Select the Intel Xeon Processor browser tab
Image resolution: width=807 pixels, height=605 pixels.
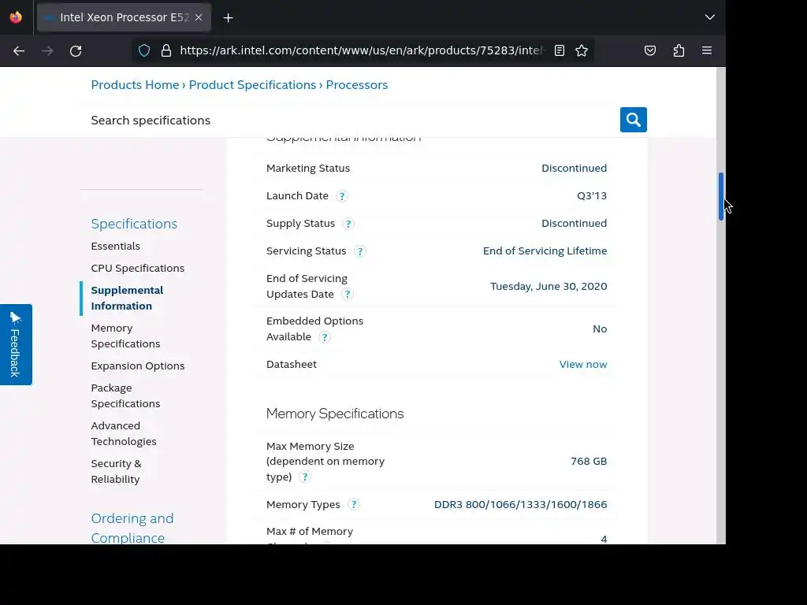click(124, 17)
